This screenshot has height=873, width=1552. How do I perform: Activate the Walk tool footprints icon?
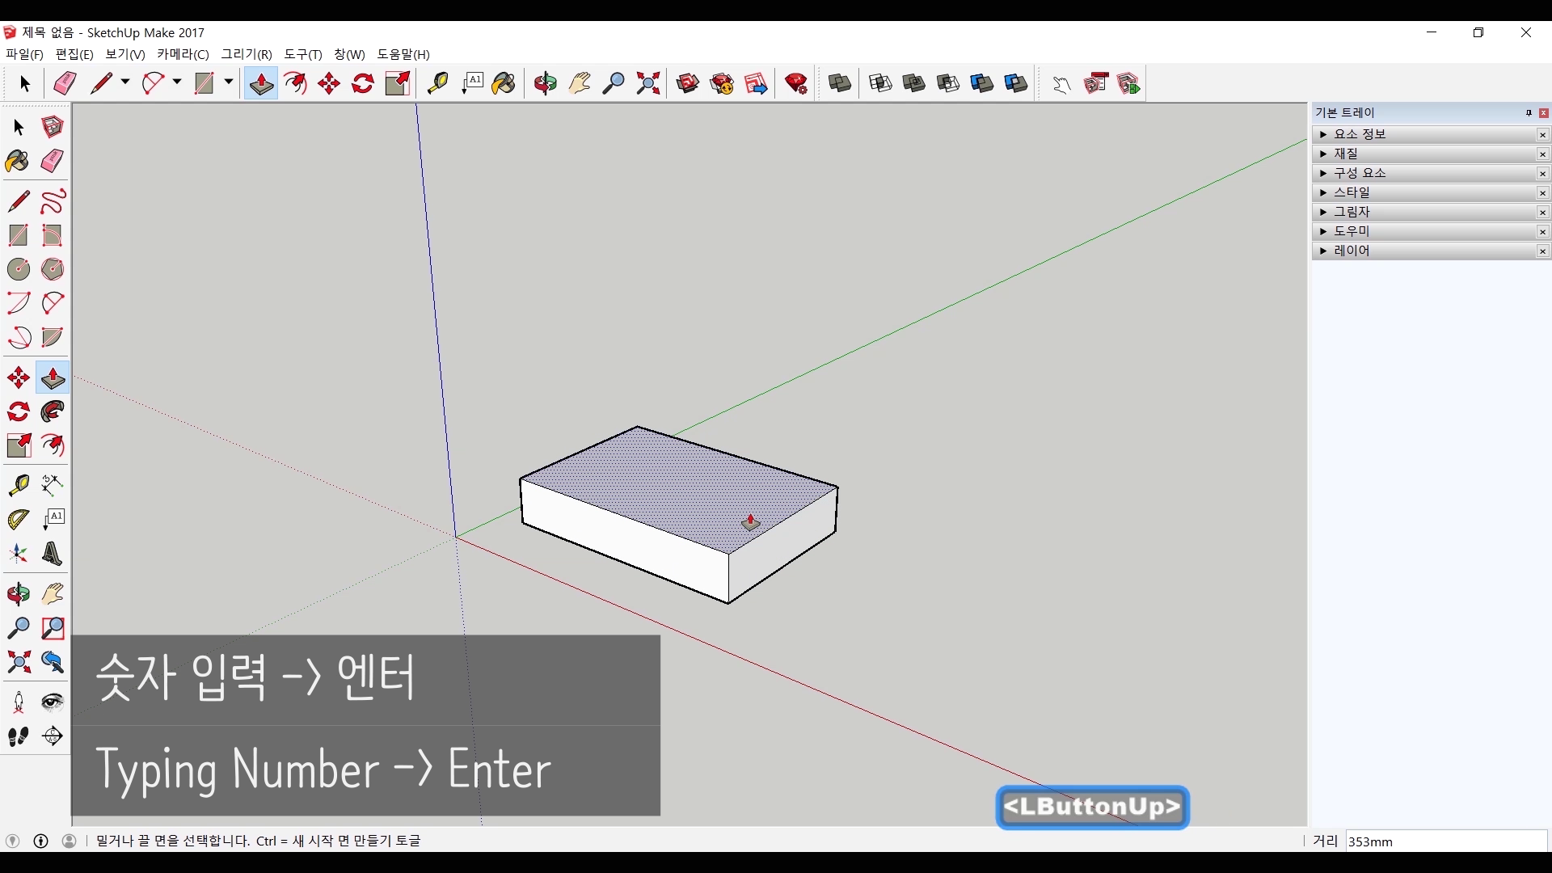point(19,736)
